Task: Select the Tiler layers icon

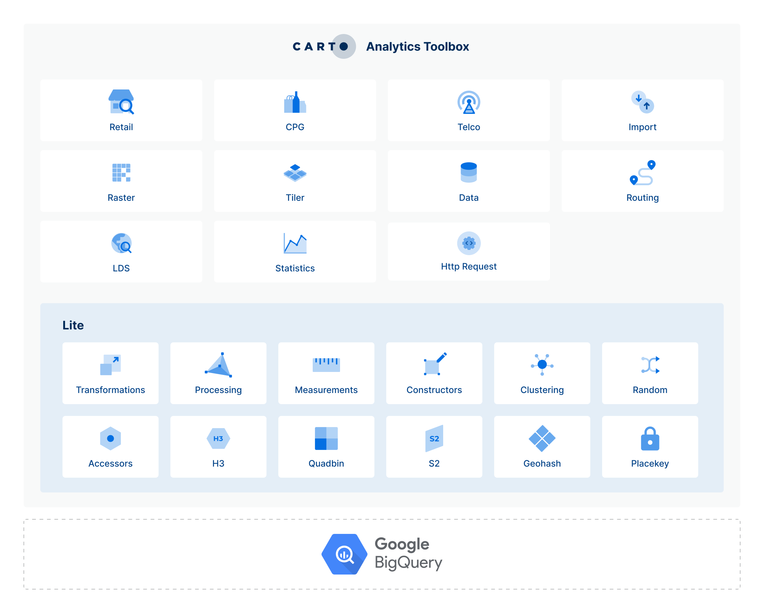Action: coord(295,173)
